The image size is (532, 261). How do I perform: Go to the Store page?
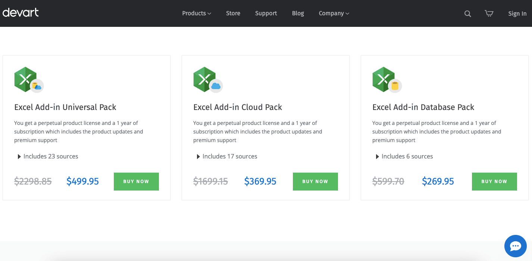pos(233,13)
